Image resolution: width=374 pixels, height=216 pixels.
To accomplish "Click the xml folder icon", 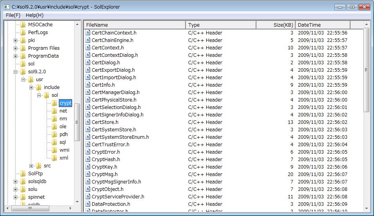I will [54, 158].
